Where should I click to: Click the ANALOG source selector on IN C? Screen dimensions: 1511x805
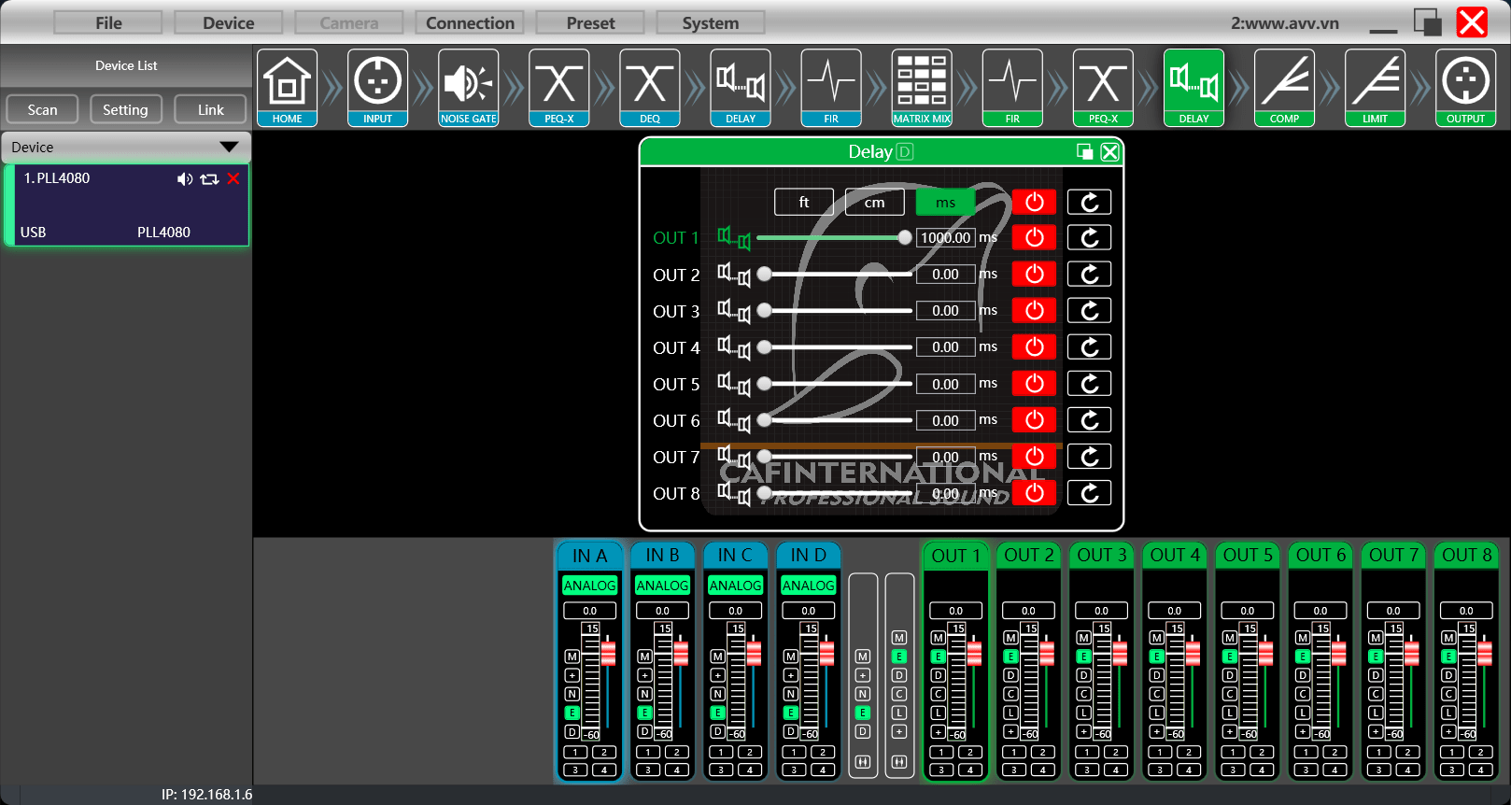tap(735, 586)
